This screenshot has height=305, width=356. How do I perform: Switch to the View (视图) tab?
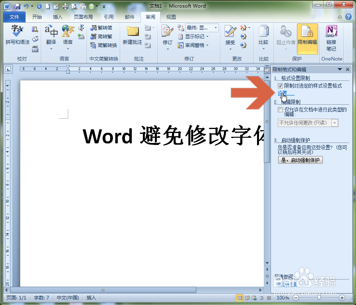(x=171, y=17)
